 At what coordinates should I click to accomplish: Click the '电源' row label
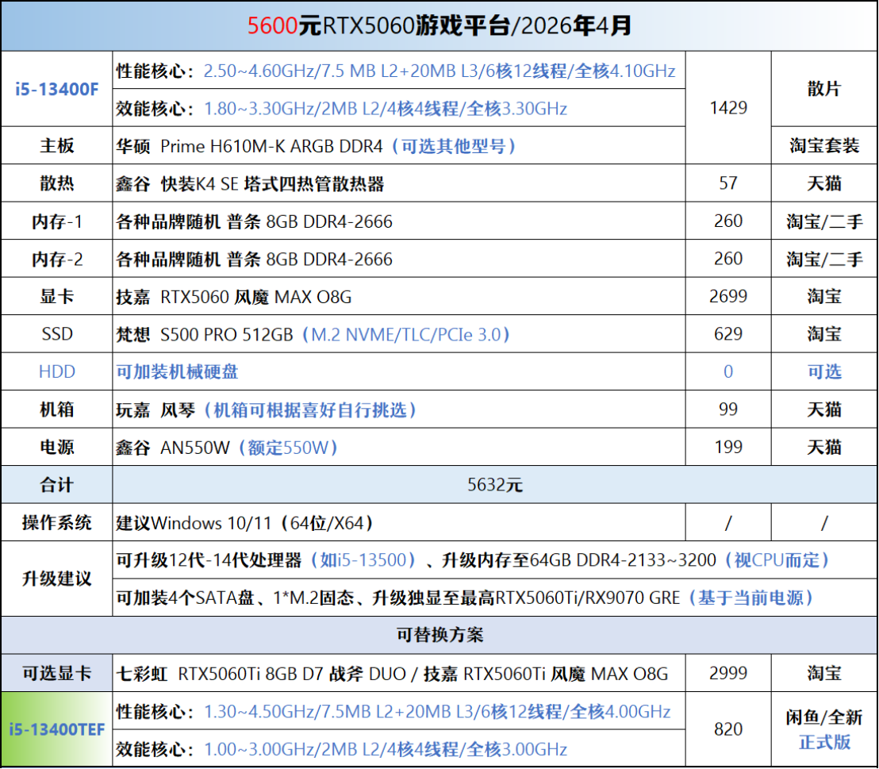[56, 447]
